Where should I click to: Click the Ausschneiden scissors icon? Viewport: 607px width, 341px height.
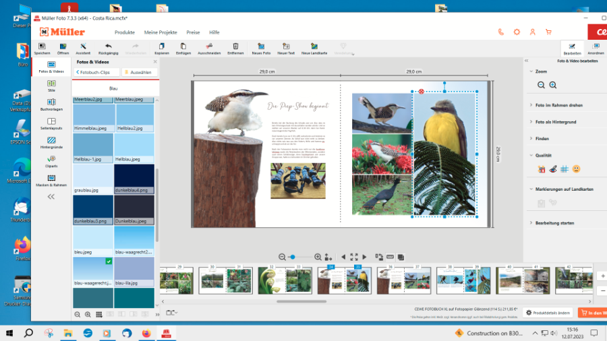pyautogui.click(x=209, y=48)
